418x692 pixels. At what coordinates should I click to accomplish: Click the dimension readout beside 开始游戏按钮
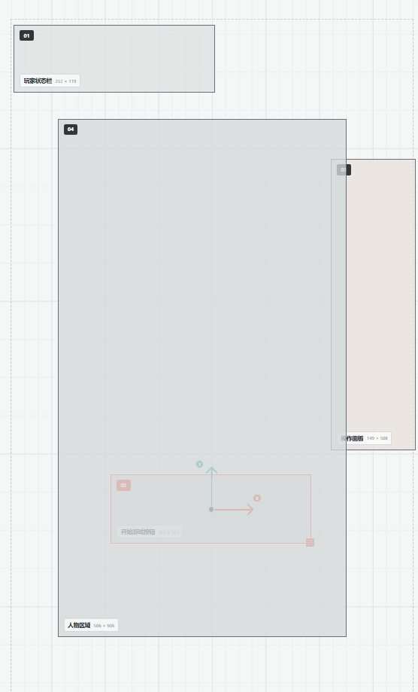click(x=168, y=532)
